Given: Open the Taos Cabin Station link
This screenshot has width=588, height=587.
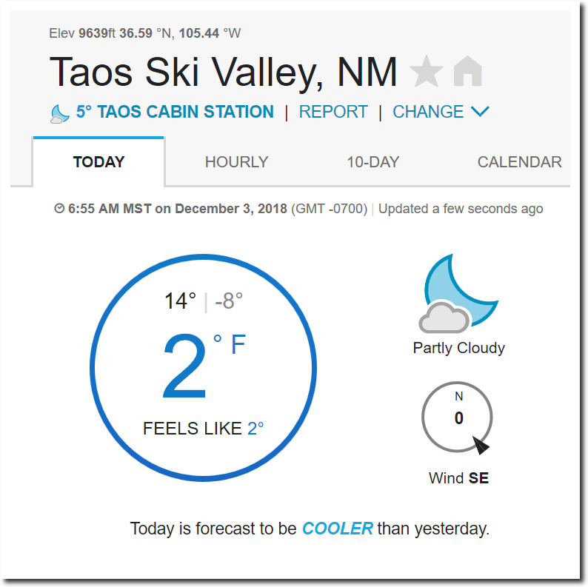Looking at the screenshot, I should (175, 112).
